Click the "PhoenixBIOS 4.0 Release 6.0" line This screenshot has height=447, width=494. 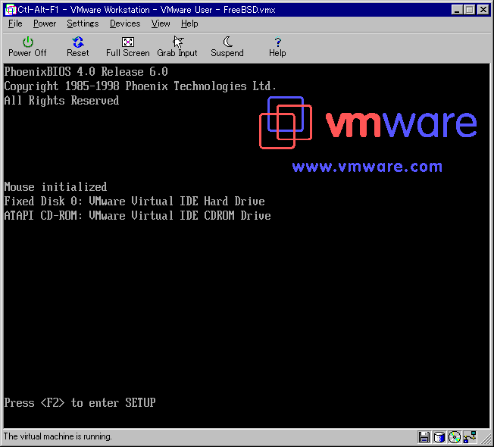click(x=86, y=72)
